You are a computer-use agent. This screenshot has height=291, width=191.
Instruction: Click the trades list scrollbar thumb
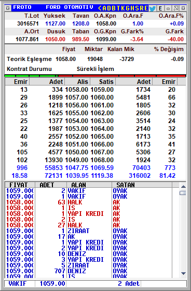183,193
